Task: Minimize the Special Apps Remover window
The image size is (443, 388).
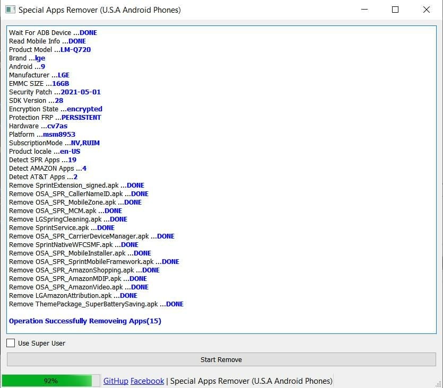Action: 364,10
